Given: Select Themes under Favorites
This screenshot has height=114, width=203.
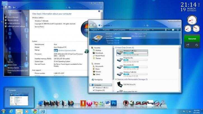Looking at the screenshot, I should coord(98,58).
